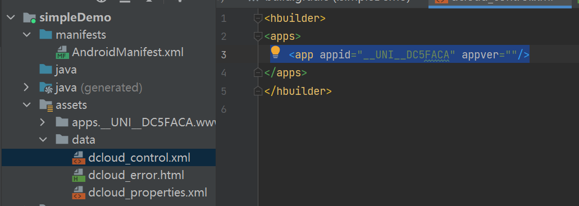This screenshot has height=206, width=579.
Task: Select the simpleDemo module icon
Action: click(x=29, y=18)
